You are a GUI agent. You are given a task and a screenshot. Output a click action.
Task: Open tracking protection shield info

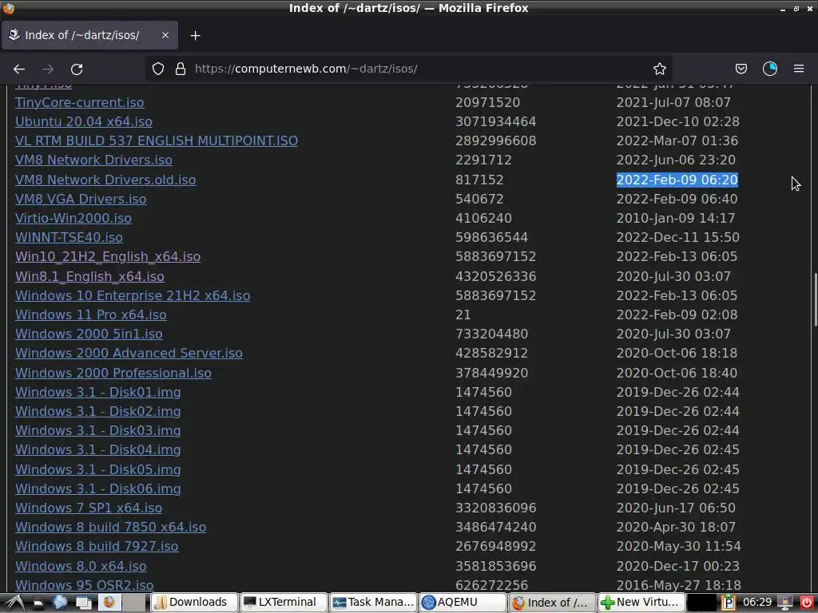[x=158, y=69]
